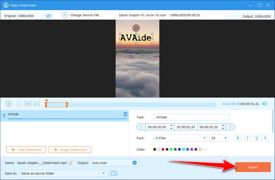Browse the save folder with folder icon
This screenshot has width=275, height=180.
114,173
